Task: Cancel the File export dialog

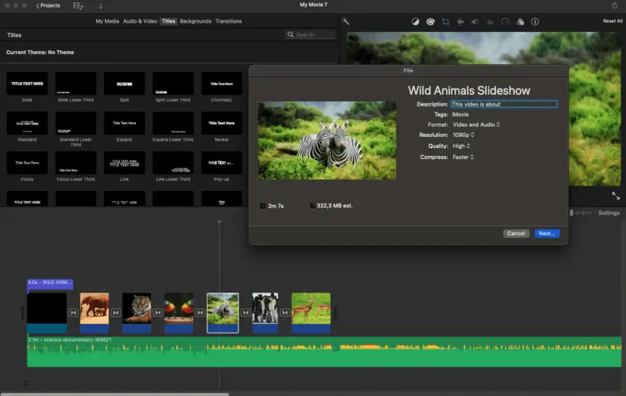Action: [516, 233]
